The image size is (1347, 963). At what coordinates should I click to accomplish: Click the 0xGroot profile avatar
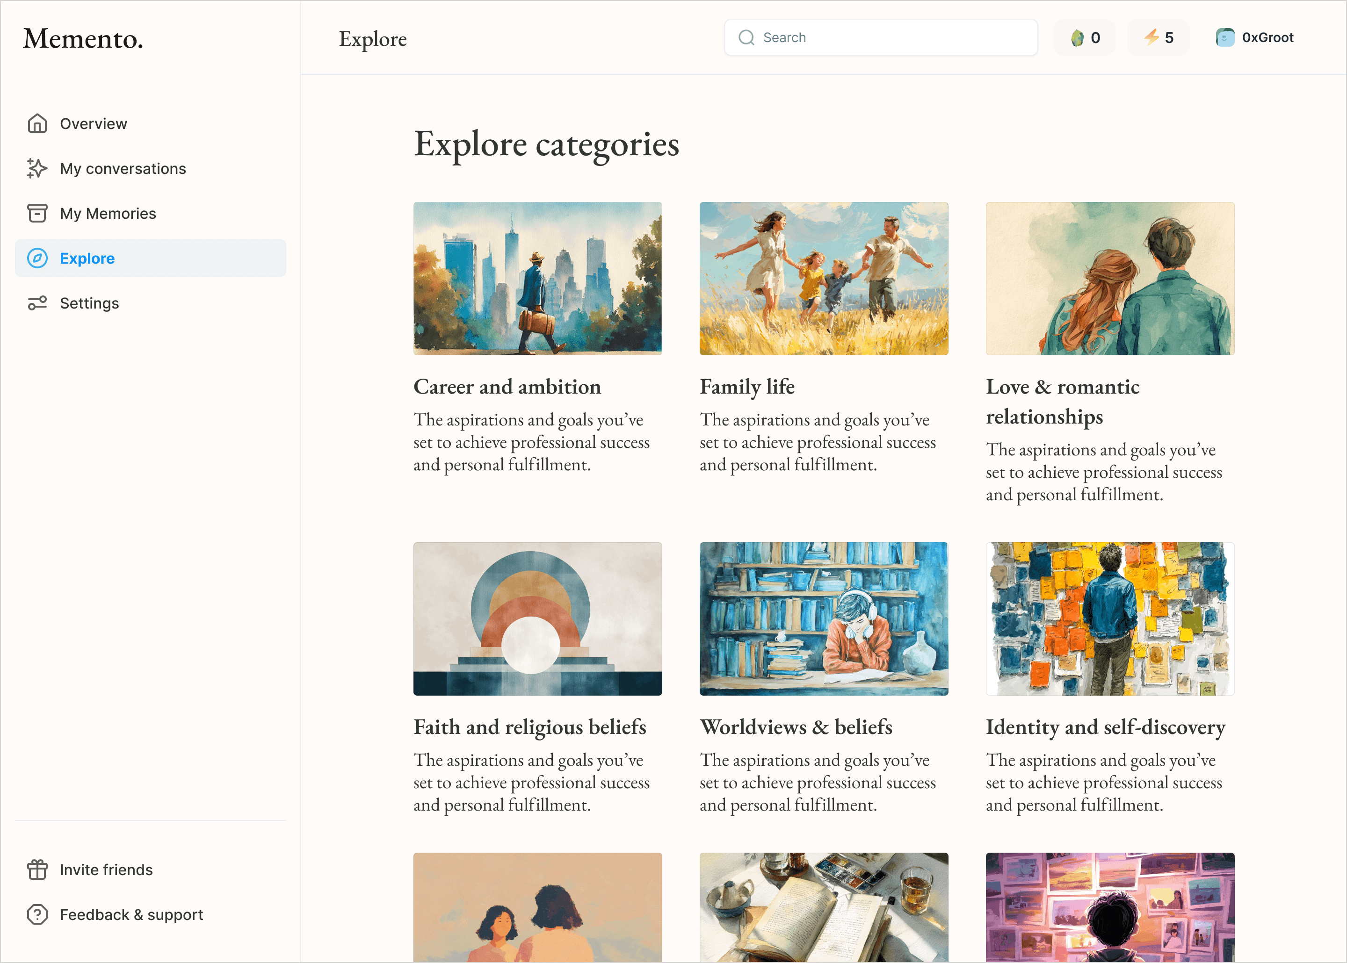click(x=1225, y=37)
